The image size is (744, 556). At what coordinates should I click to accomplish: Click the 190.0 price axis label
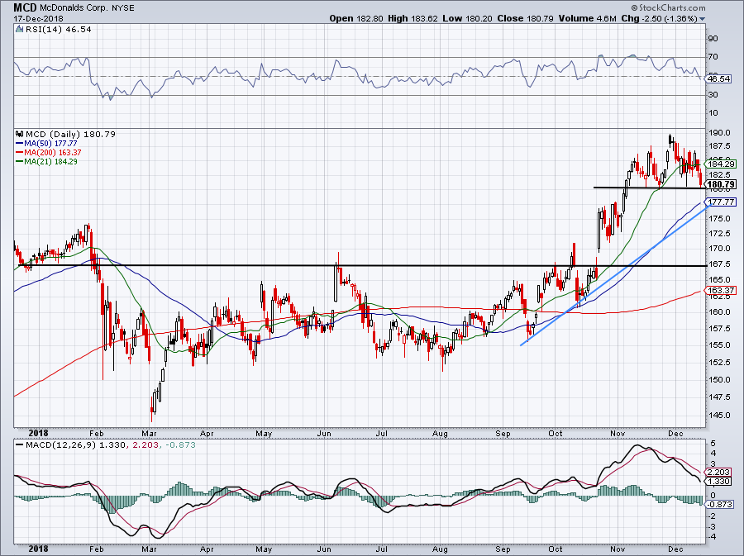720,133
